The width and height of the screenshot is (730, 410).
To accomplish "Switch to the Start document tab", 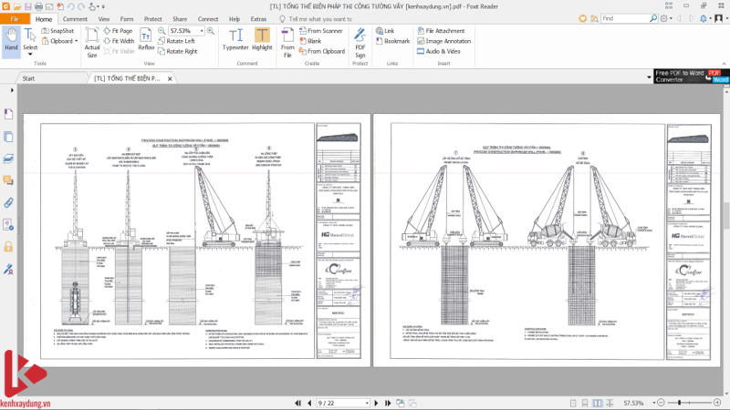I will (29, 78).
